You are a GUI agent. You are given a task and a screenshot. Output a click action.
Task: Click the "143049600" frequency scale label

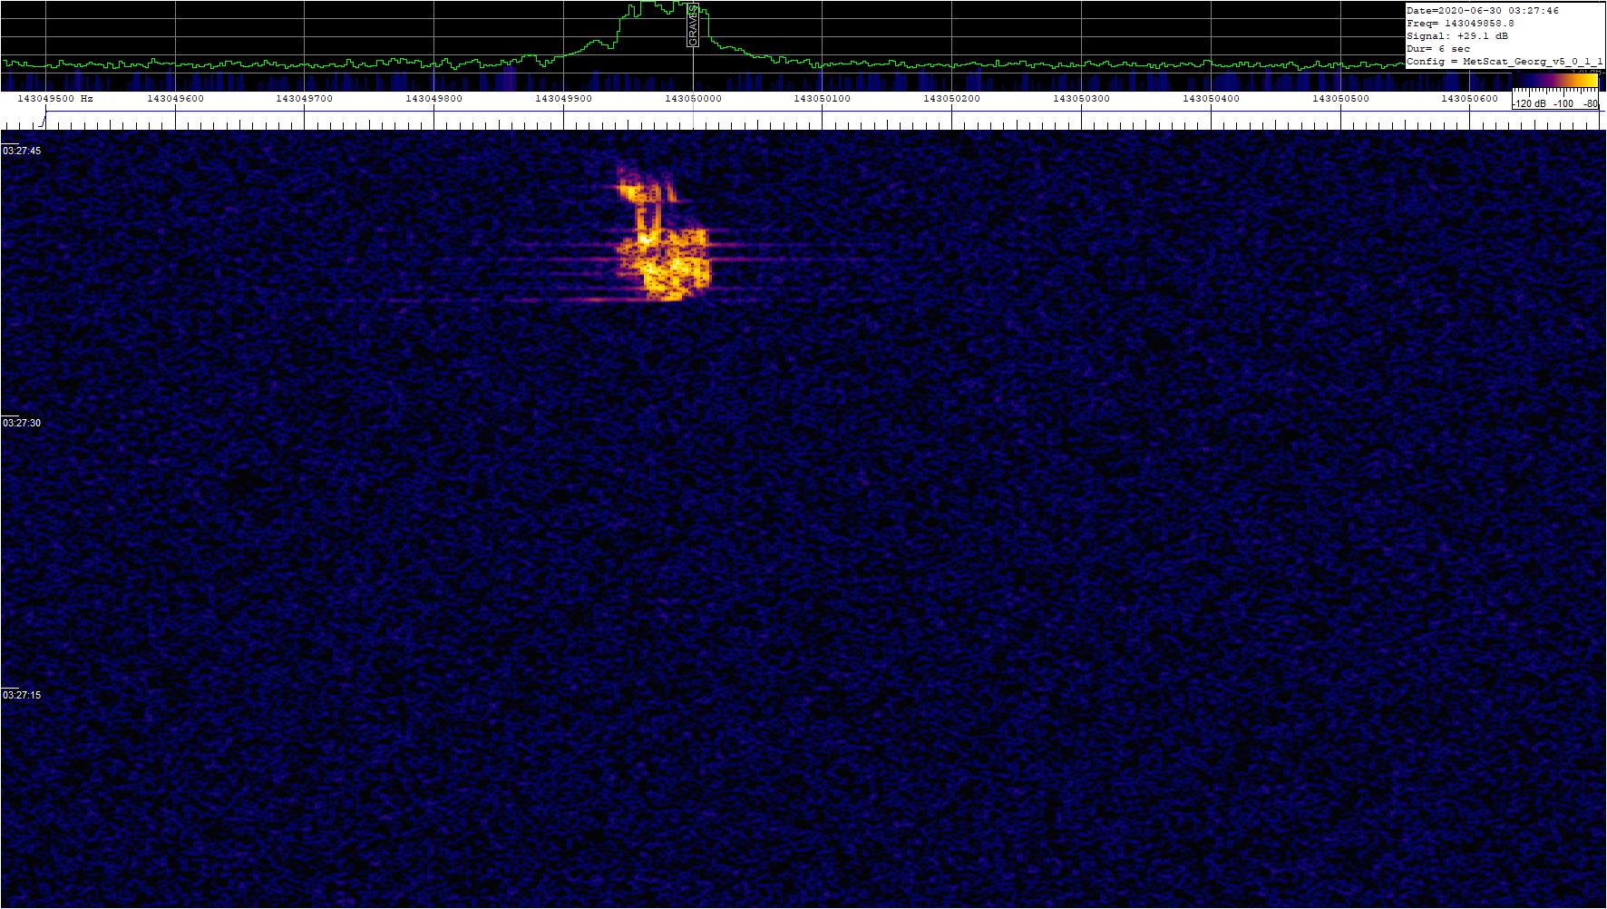point(176,98)
